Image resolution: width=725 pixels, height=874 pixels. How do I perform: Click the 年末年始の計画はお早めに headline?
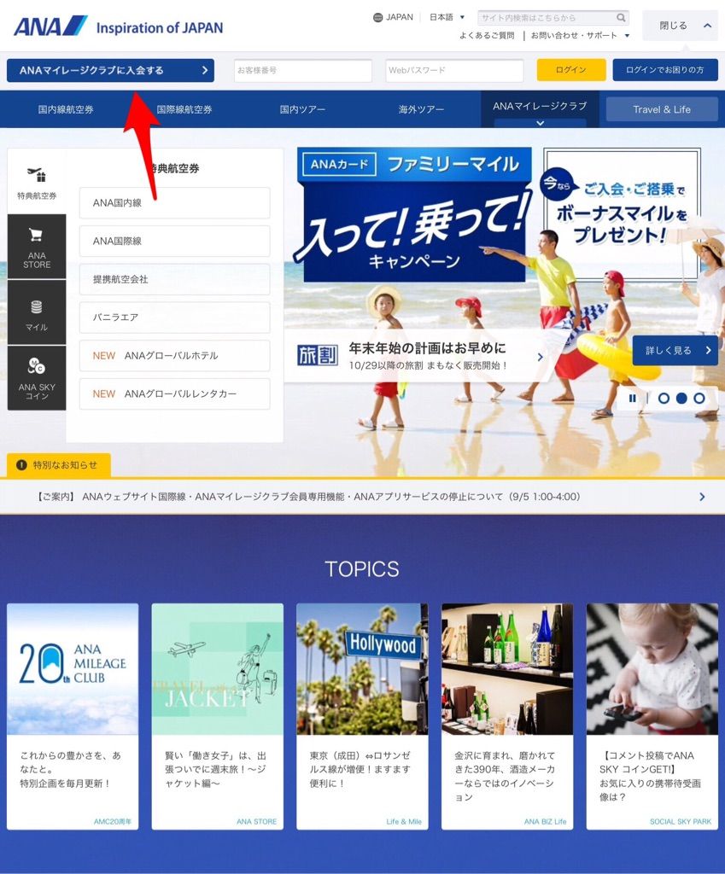tap(427, 348)
